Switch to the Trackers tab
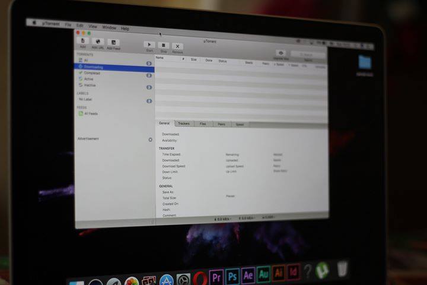Screen dimensions: 427x285 [184, 123]
